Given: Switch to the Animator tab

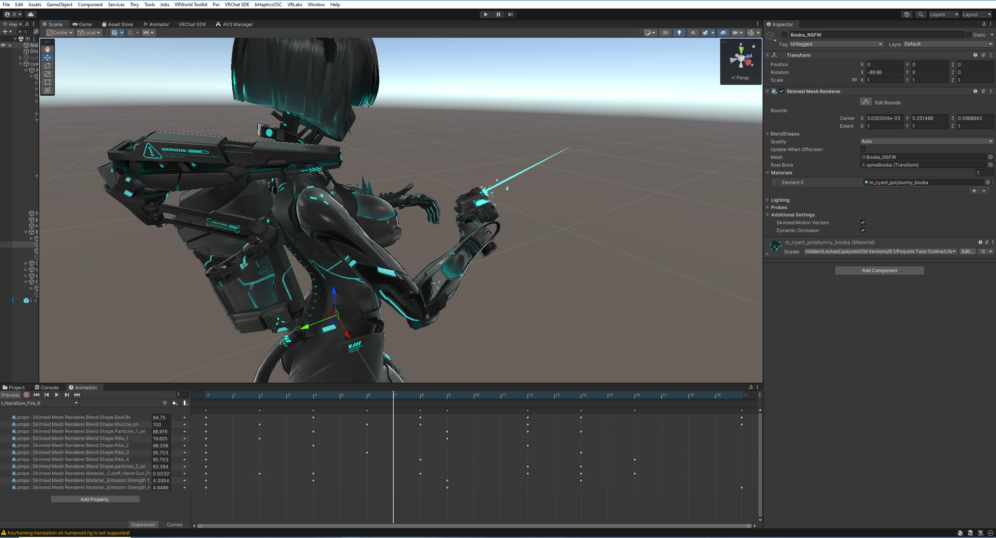Looking at the screenshot, I should pyautogui.click(x=156, y=24).
